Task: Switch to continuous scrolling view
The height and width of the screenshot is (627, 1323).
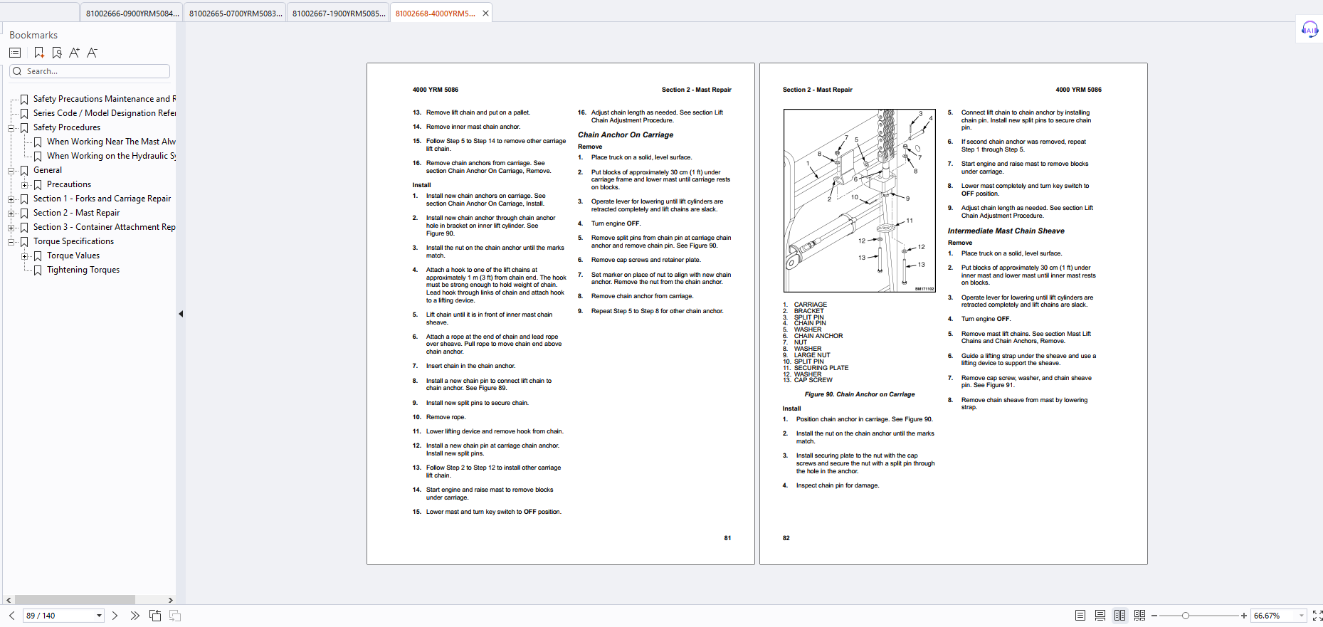Action: [1100, 616]
